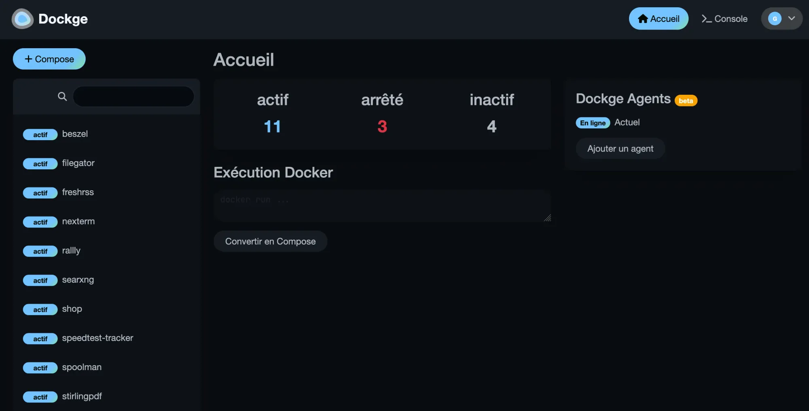Open the stirlingpdf stack
The image size is (809, 411).
click(x=82, y=396)
